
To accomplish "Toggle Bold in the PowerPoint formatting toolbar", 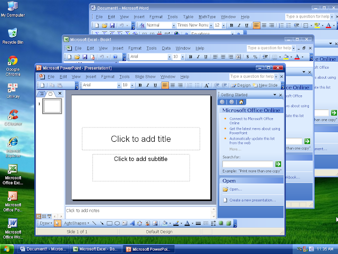I will 140,85.
